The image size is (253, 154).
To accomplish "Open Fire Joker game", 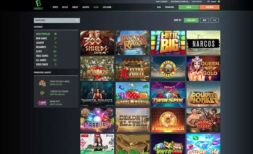I will 168,120.
